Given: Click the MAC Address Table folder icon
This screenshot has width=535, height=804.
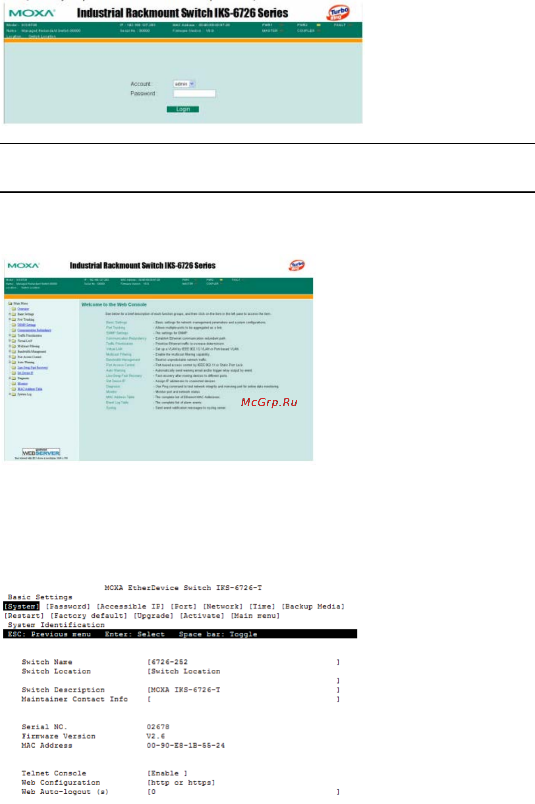Looking at the screenshot, I should pyautogui.click(x=14, y=389).
